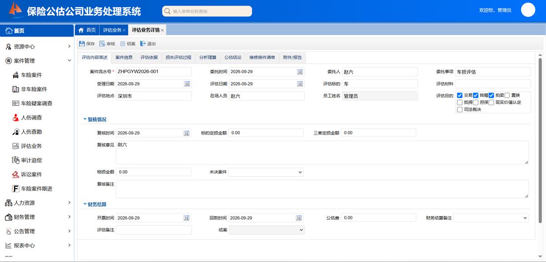
Task: Open the 财务结算备注 dropdown
Action: click(491, 218)
